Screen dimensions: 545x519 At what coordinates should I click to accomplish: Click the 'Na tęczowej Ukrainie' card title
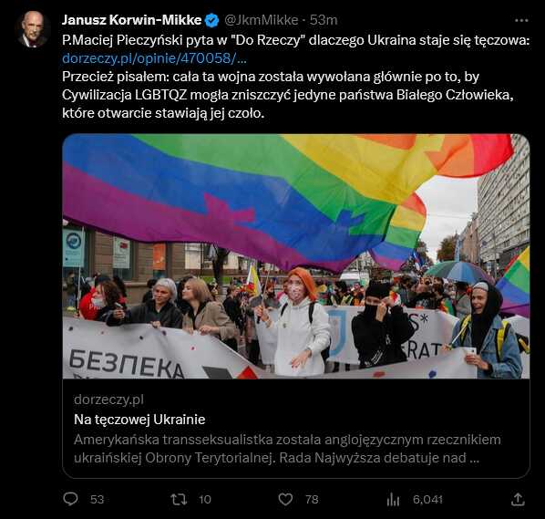pyautogui.click(x=139, y=420)
